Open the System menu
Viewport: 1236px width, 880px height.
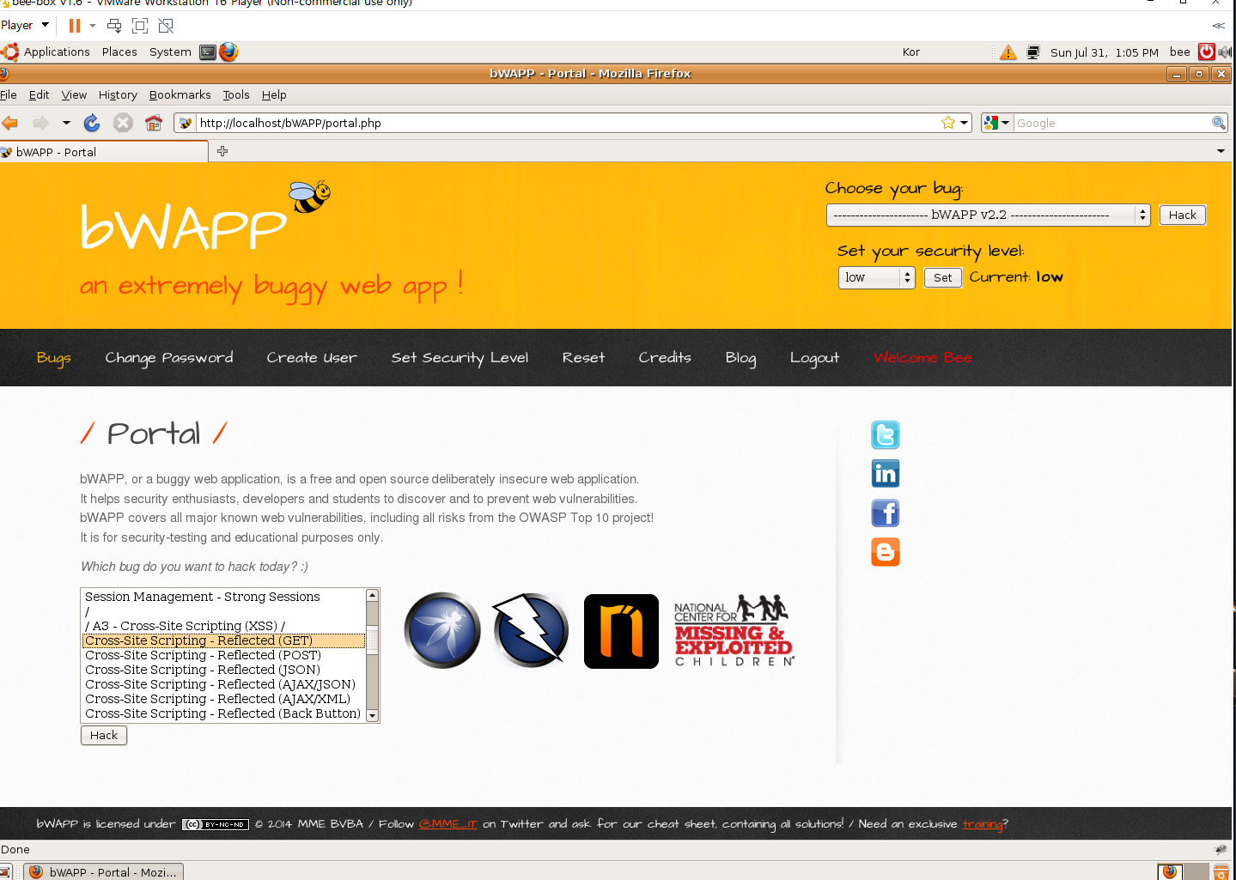point(170,52)
